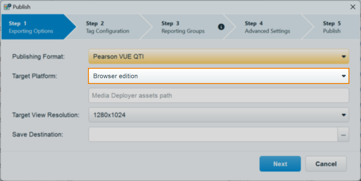Open Step 5 Publish step
The width and height of the screenshot is (361, 181).
[x=332, y=27]
